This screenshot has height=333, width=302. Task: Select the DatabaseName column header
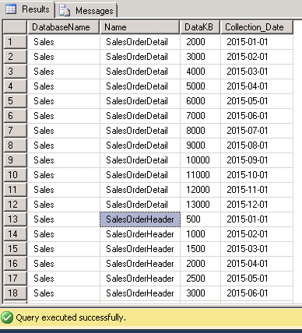63,27
